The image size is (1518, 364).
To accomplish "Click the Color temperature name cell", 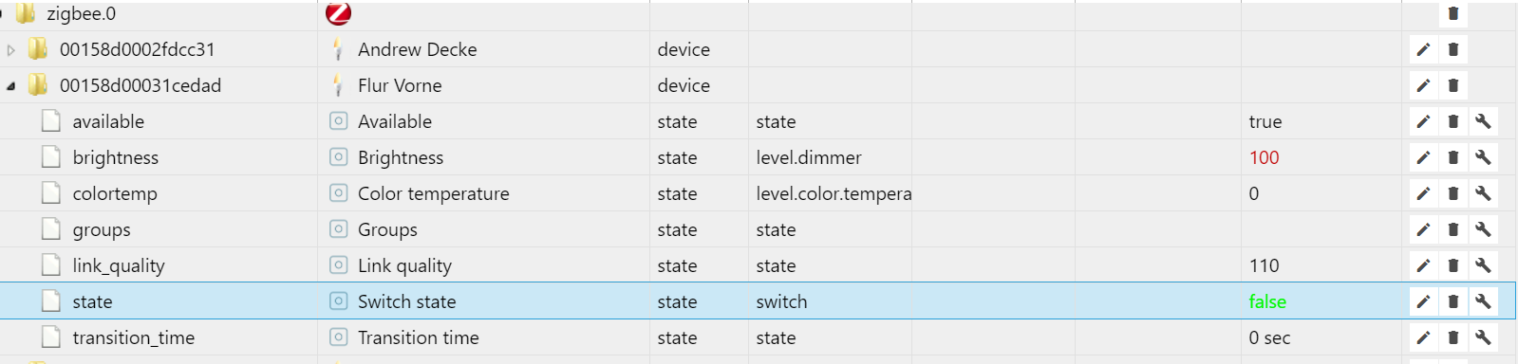I will 433,193.
